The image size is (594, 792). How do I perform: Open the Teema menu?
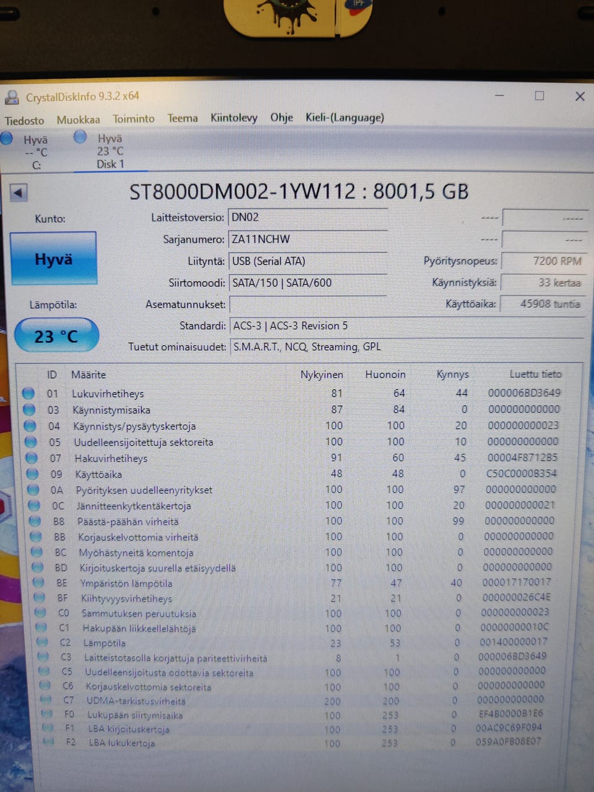pyautogui.click(x=183, y=118)
